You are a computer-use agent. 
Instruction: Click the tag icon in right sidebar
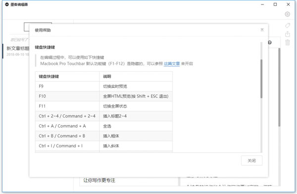[288, 25]
